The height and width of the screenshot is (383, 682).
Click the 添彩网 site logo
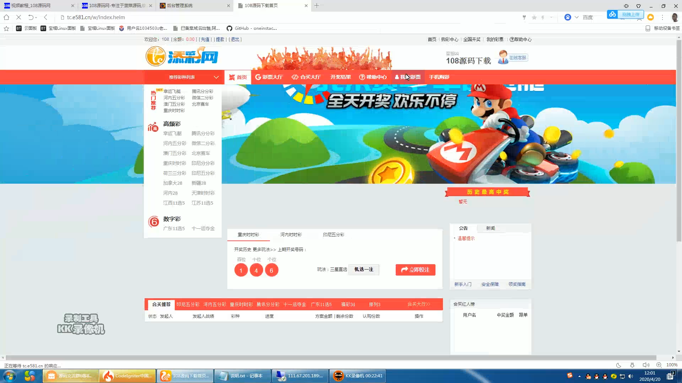point(182,56)
